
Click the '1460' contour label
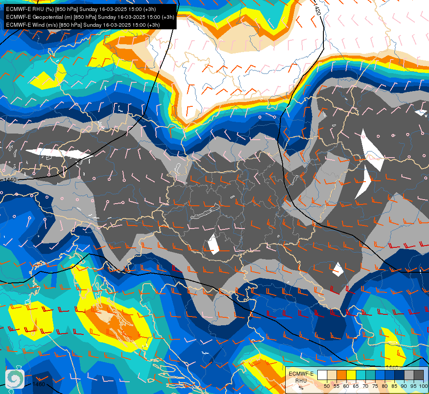39,384
